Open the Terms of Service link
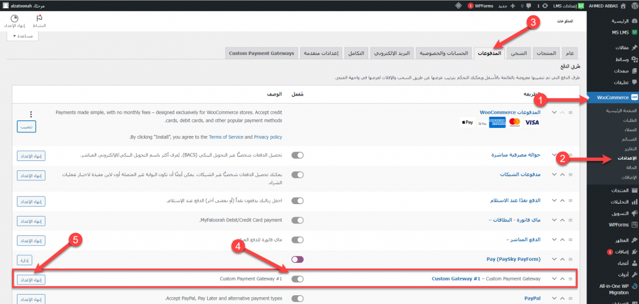Viewport: 639px width, 304px height. point(226,137)
